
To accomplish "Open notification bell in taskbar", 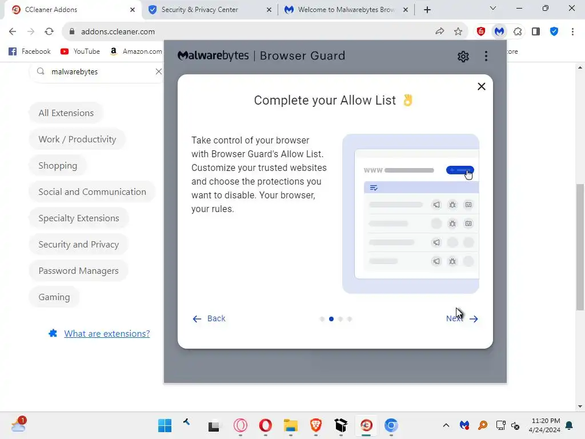I will [569, 425].
